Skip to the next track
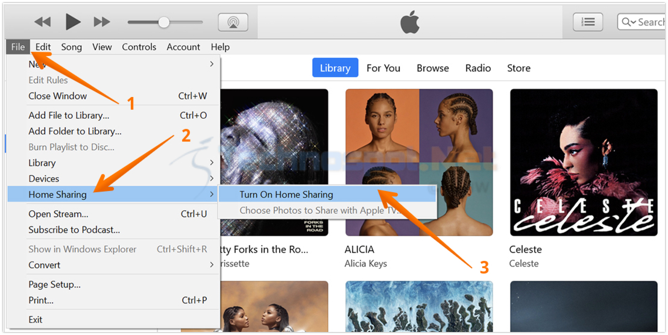The height and width of the screenshot is (335, 668). tap(102, 22)
